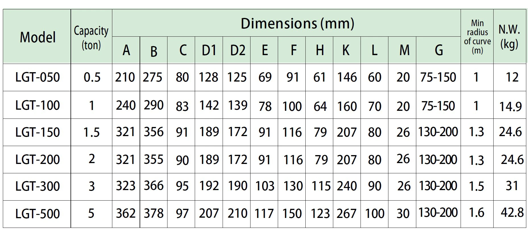Select the Capacity (ton) header cell
528x231 pixels.
point(91,37)
